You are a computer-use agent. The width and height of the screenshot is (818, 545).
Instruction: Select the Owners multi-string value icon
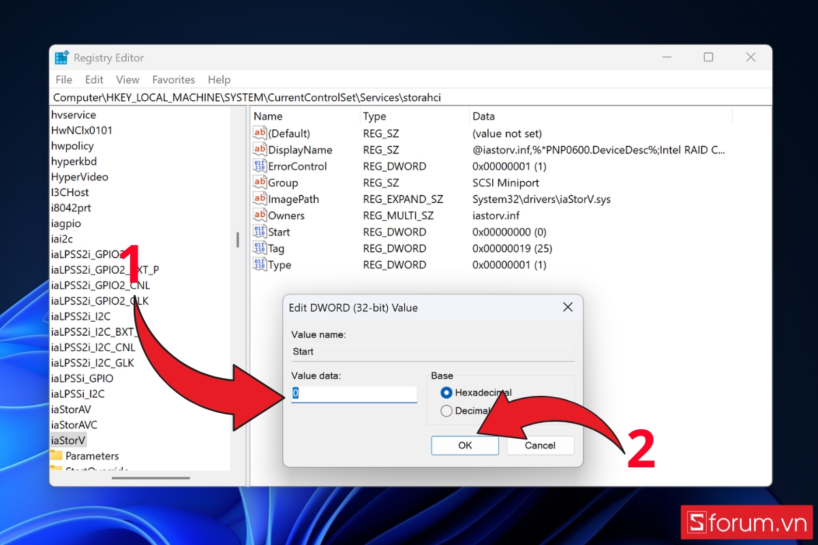tap(260, 215)
